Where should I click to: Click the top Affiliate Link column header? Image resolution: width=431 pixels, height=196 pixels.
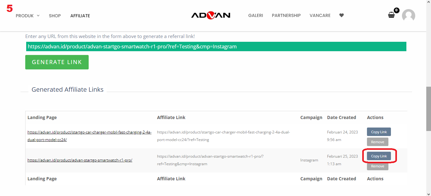pos(171,117)
